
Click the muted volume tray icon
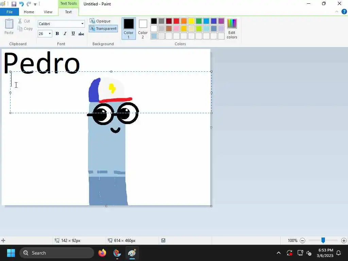coord(309,253)
